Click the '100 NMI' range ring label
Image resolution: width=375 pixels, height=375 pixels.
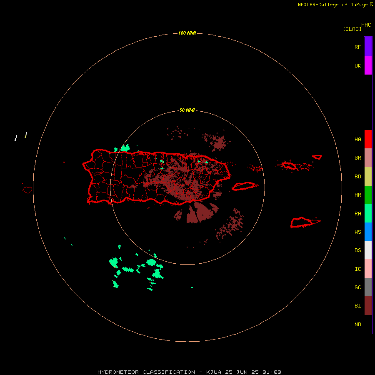point(187,33)
